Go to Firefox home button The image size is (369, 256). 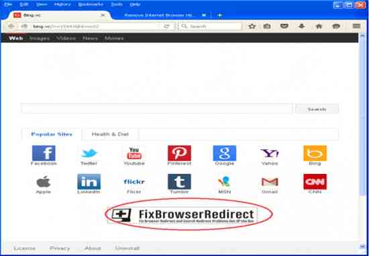pyautogui.click(x=319, y=26)
